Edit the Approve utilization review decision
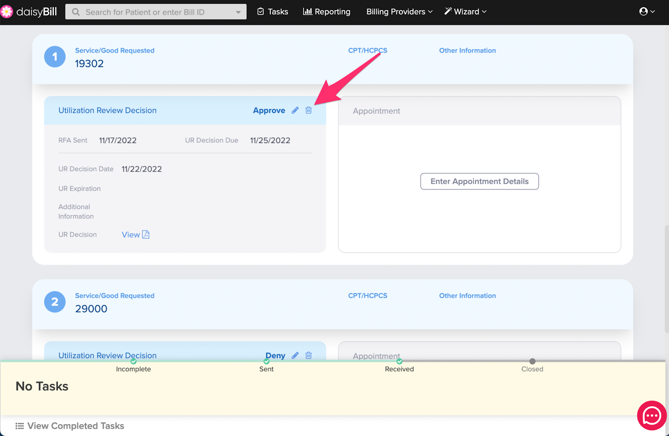This screenshot has height=436, width=669. (x=295, y=110)
